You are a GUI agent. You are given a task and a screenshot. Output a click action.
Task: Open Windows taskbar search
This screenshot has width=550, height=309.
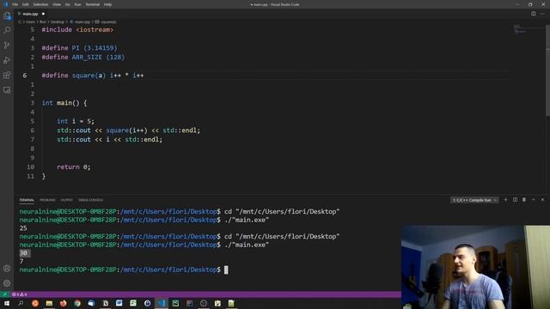[x=21, y=303]
